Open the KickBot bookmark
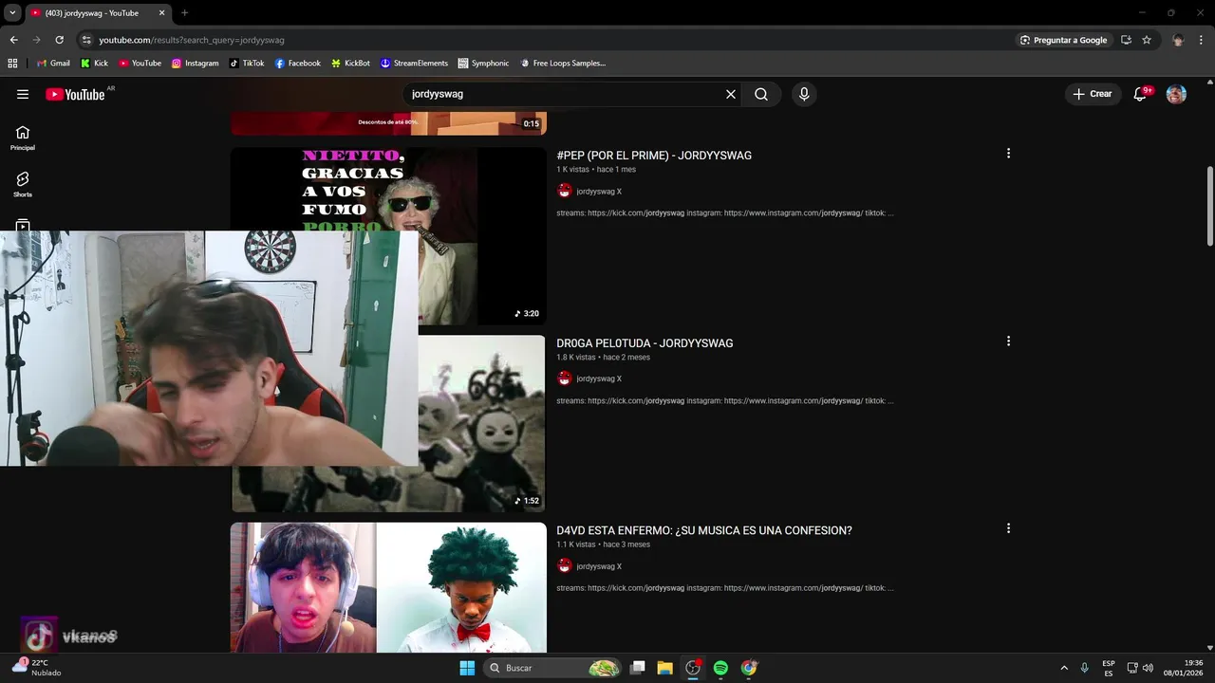 click(350, 63)
